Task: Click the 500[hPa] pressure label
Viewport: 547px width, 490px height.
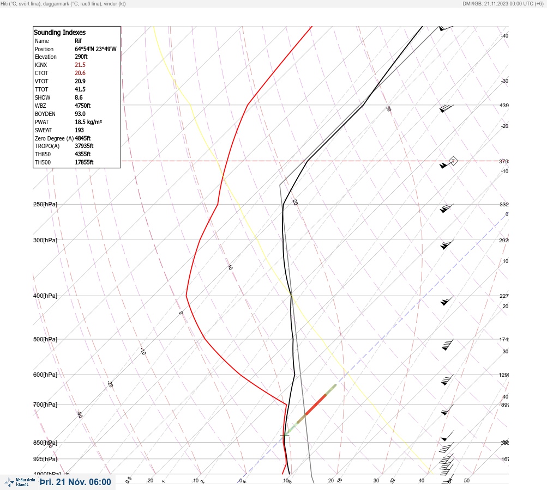Action: pos(45,339)
